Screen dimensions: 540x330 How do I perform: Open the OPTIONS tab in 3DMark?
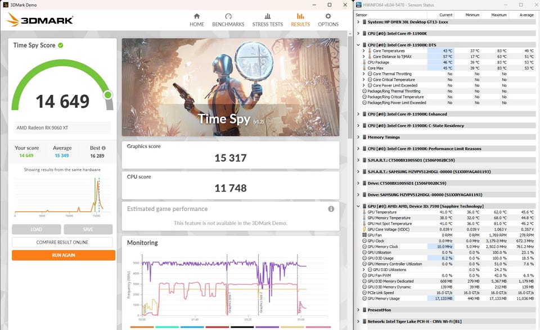point(328,20)
